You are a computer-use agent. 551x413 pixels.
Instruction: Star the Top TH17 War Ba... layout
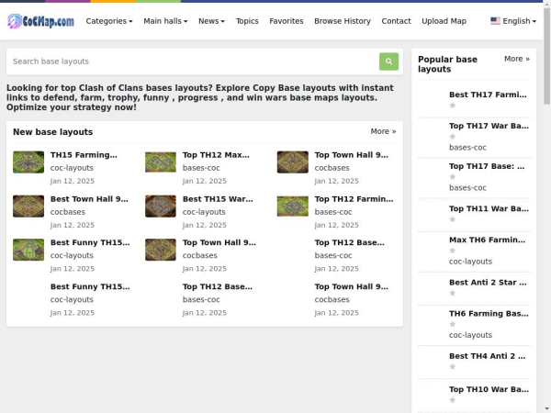453,137
